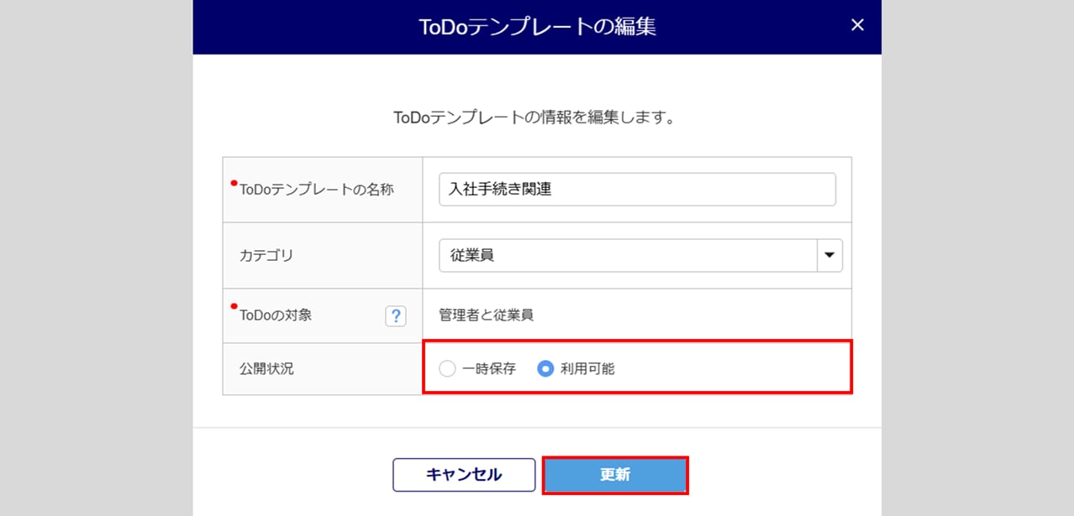
Task: Click the ToDoテンプレートの名称 field label
Action: tap(317, 190)
